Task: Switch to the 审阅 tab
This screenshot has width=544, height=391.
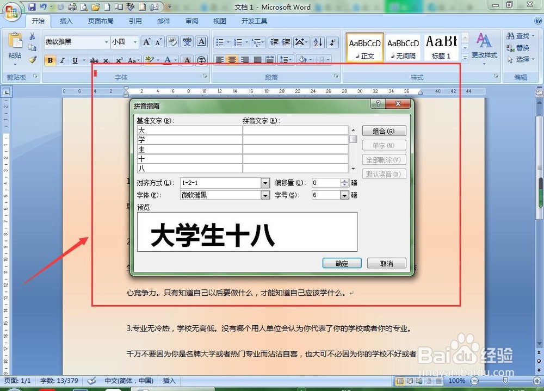Action: [x=191, y=21]
